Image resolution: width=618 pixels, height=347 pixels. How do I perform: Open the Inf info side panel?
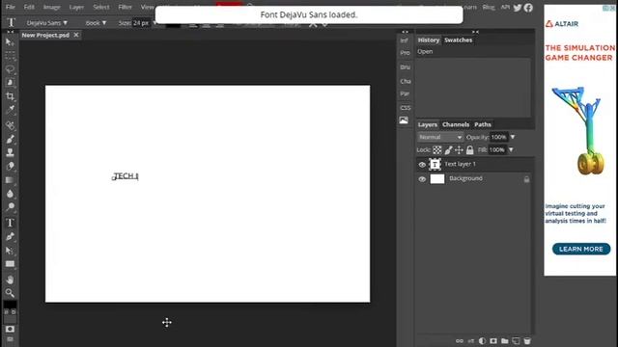click(404, 40)
